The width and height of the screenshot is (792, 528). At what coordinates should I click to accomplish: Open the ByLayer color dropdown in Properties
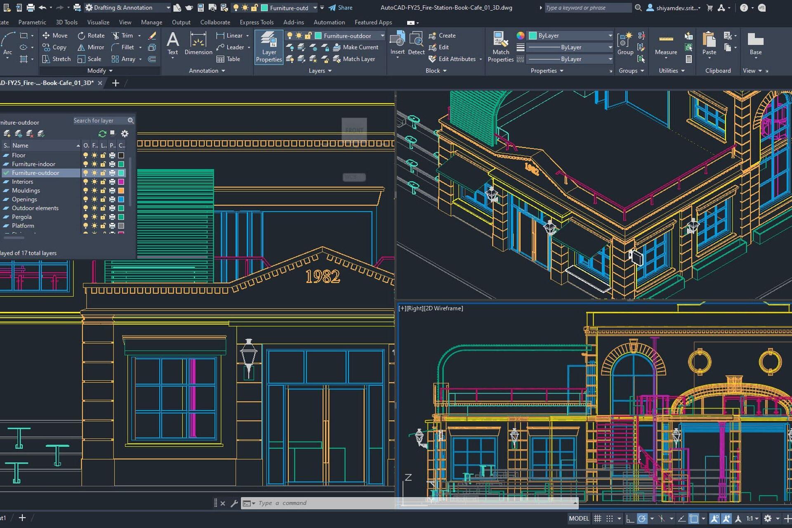(x=610, y=35)
